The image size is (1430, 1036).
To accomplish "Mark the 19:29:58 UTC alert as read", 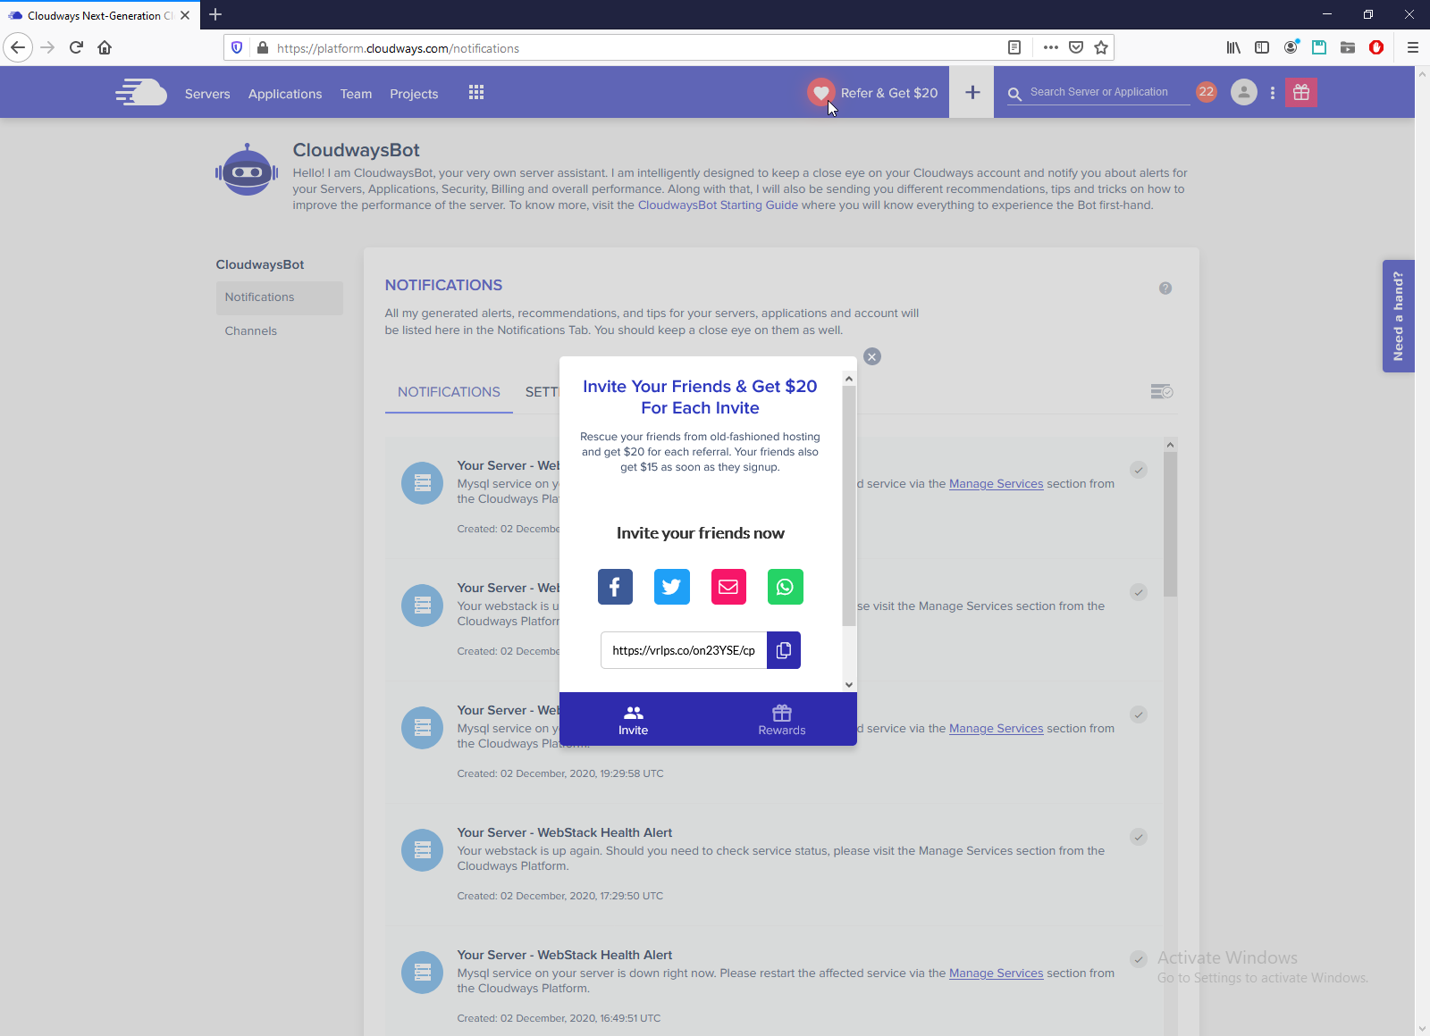I will click(x=1139, y=714).
